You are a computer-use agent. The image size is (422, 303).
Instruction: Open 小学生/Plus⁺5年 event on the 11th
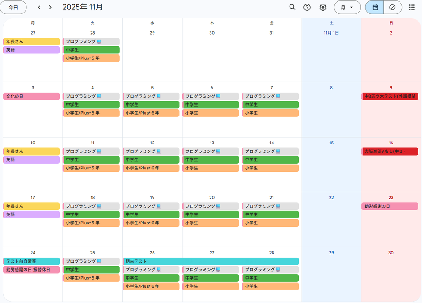click(x=91, y=168)
